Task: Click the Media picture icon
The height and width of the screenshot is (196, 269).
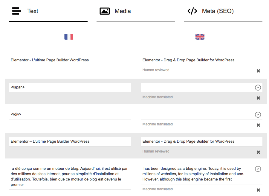Action: click(105, 11)
